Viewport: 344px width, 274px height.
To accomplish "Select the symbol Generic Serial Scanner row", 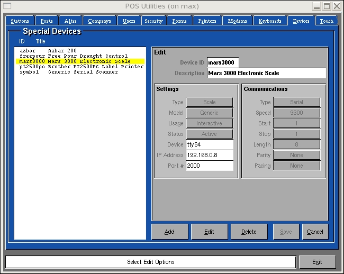I will point(80,72).
